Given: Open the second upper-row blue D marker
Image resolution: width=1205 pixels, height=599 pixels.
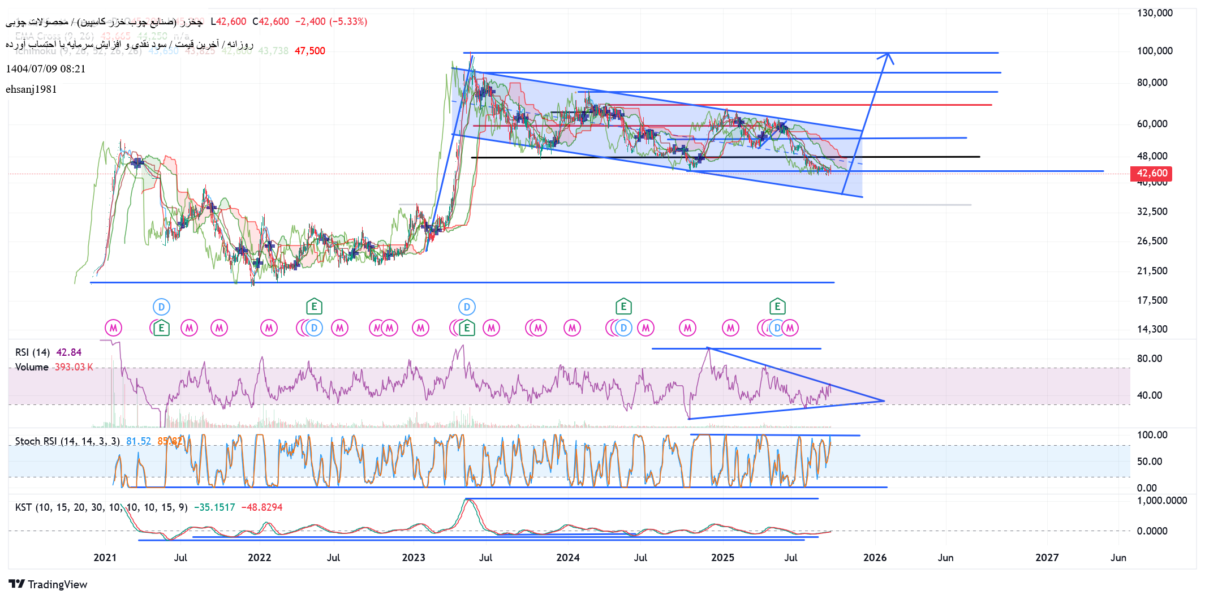Looking at the screenshot, I should coord(467,307).
